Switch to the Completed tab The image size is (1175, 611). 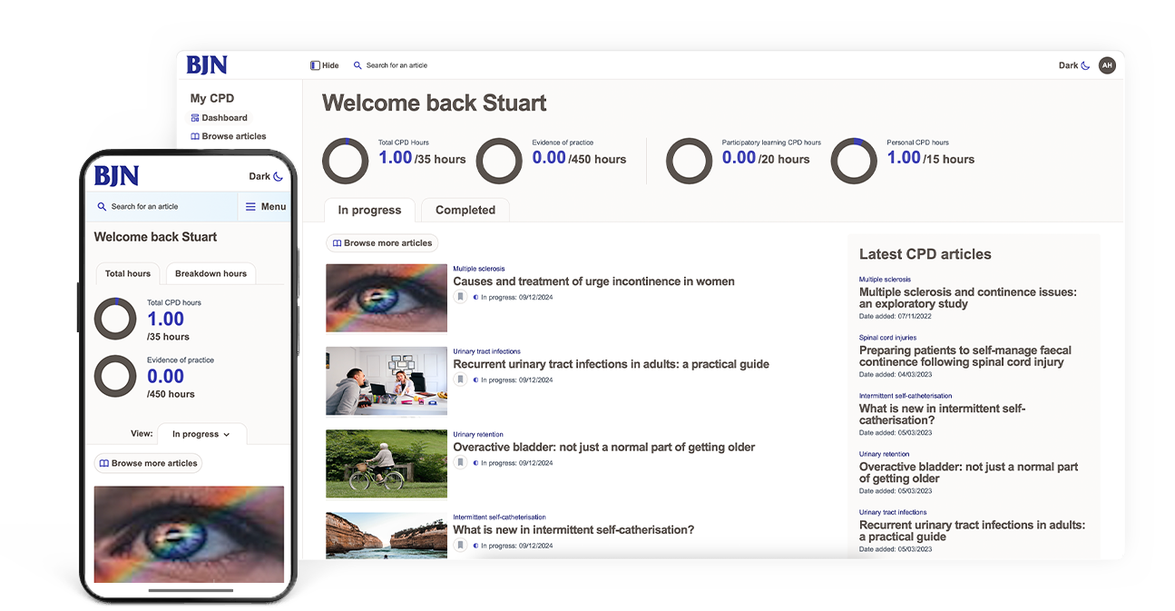pos(465,210)
